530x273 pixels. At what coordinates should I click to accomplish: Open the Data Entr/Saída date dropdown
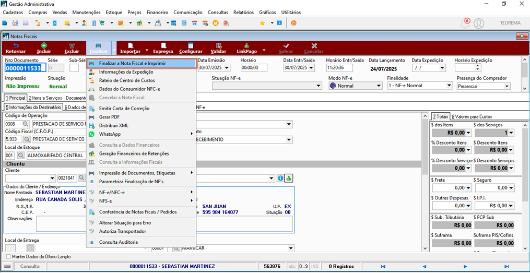coord(311,67)
